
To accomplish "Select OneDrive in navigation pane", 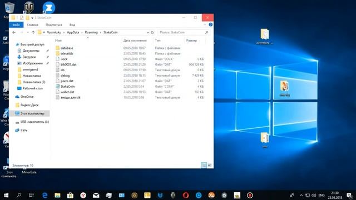I will click(x=27, y=97).
